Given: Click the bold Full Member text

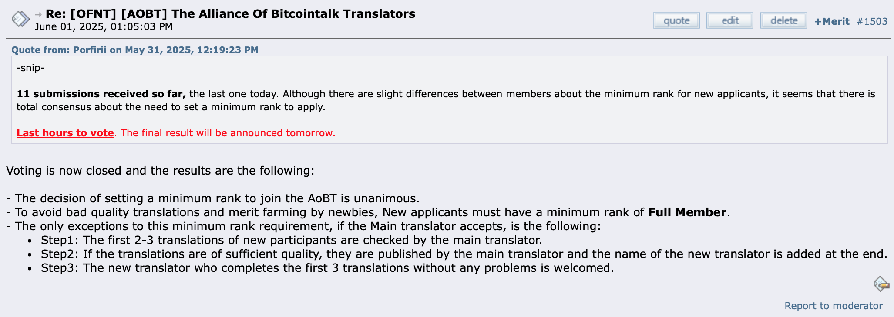Looking at the screenshot, I should coord(687,212).
